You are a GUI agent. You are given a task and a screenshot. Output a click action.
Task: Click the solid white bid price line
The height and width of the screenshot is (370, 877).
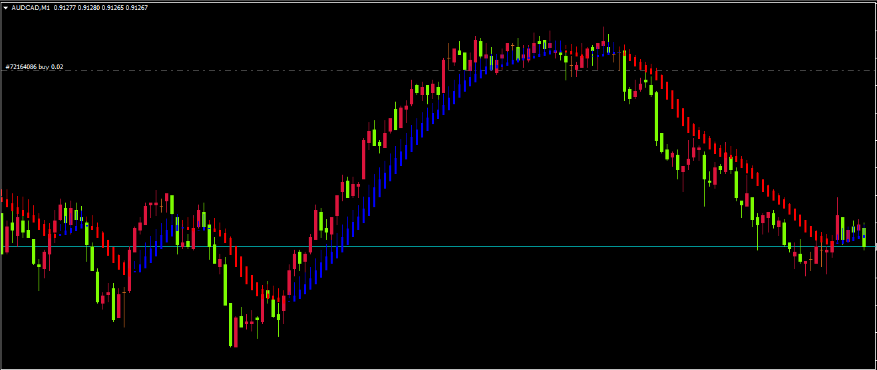[x=466, y=247]
